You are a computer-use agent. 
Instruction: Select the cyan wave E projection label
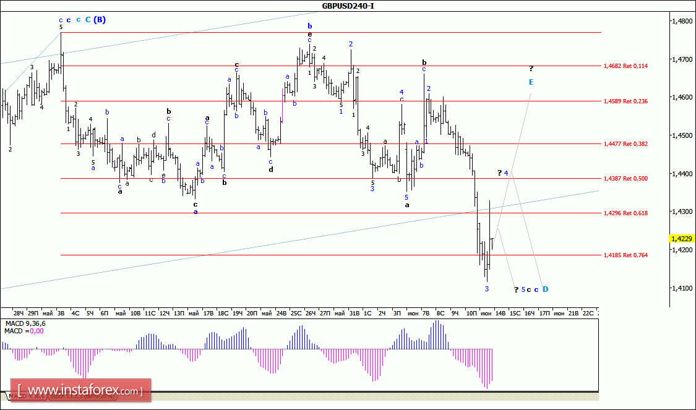[531, 82]
